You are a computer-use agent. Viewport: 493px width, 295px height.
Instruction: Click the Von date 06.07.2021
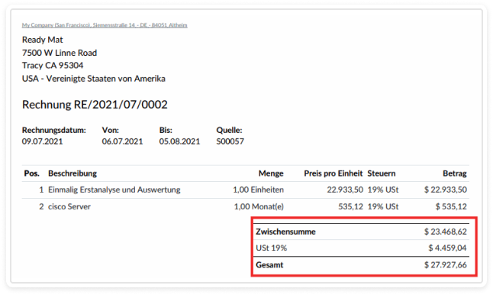click(x=122, y=141)
